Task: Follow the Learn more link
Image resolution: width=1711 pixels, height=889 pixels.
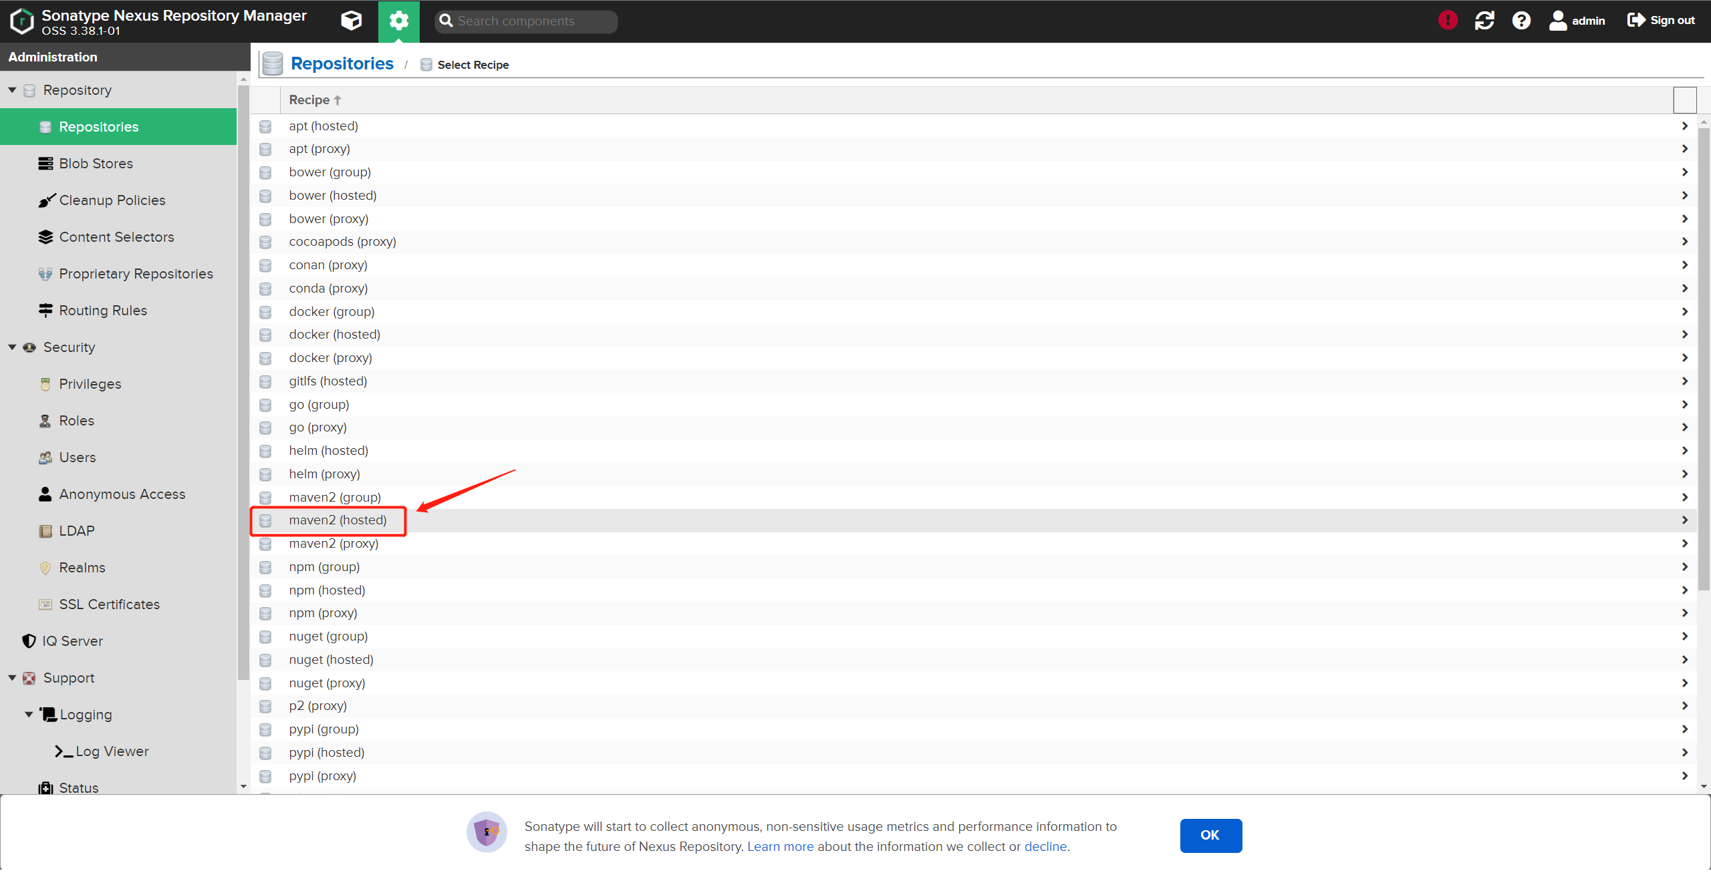Action: coord(781,847)
